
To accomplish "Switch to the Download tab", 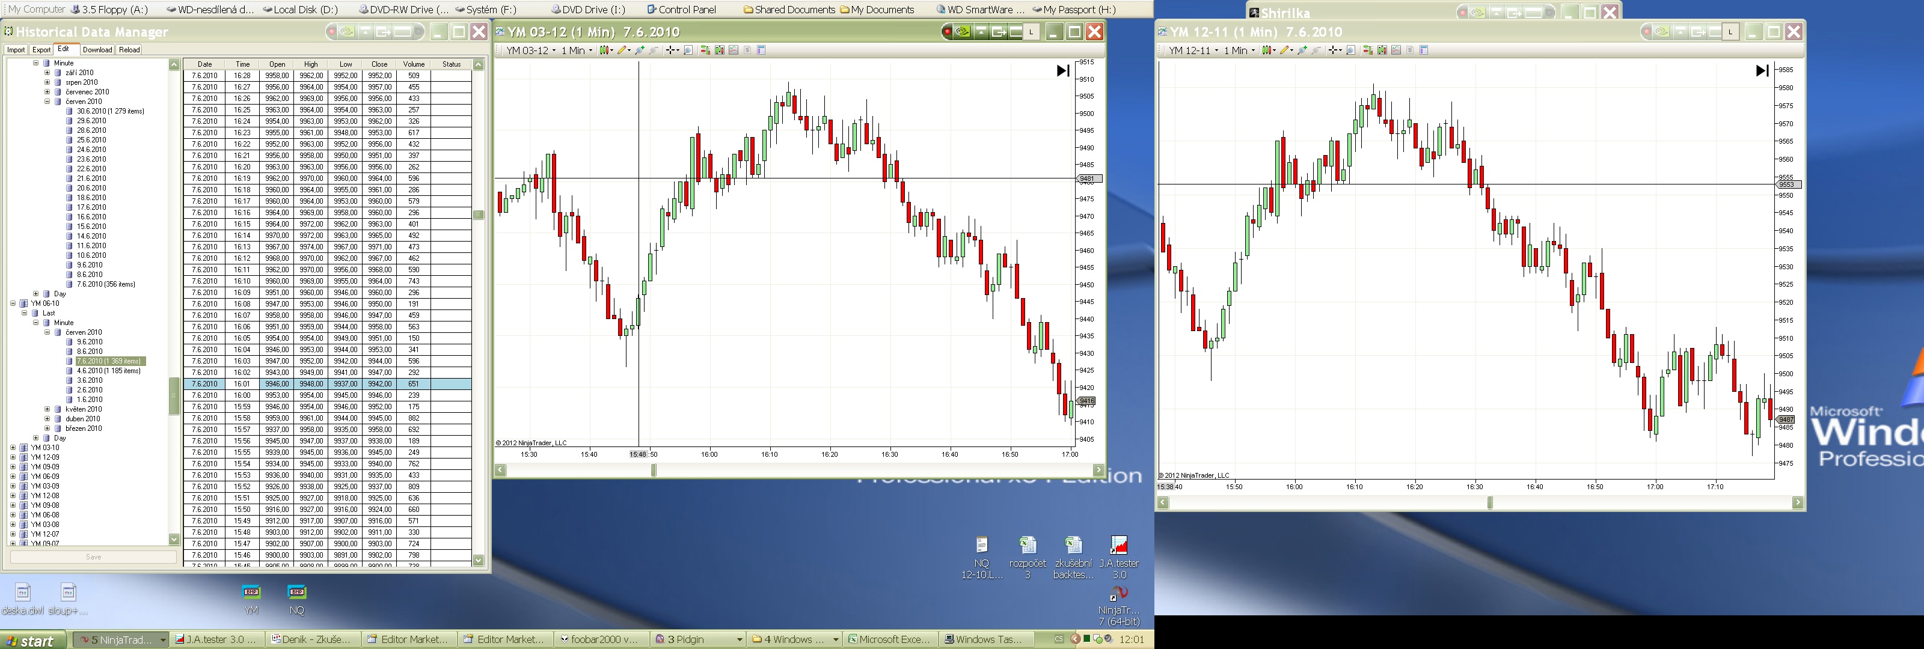I will pos(97,50).
